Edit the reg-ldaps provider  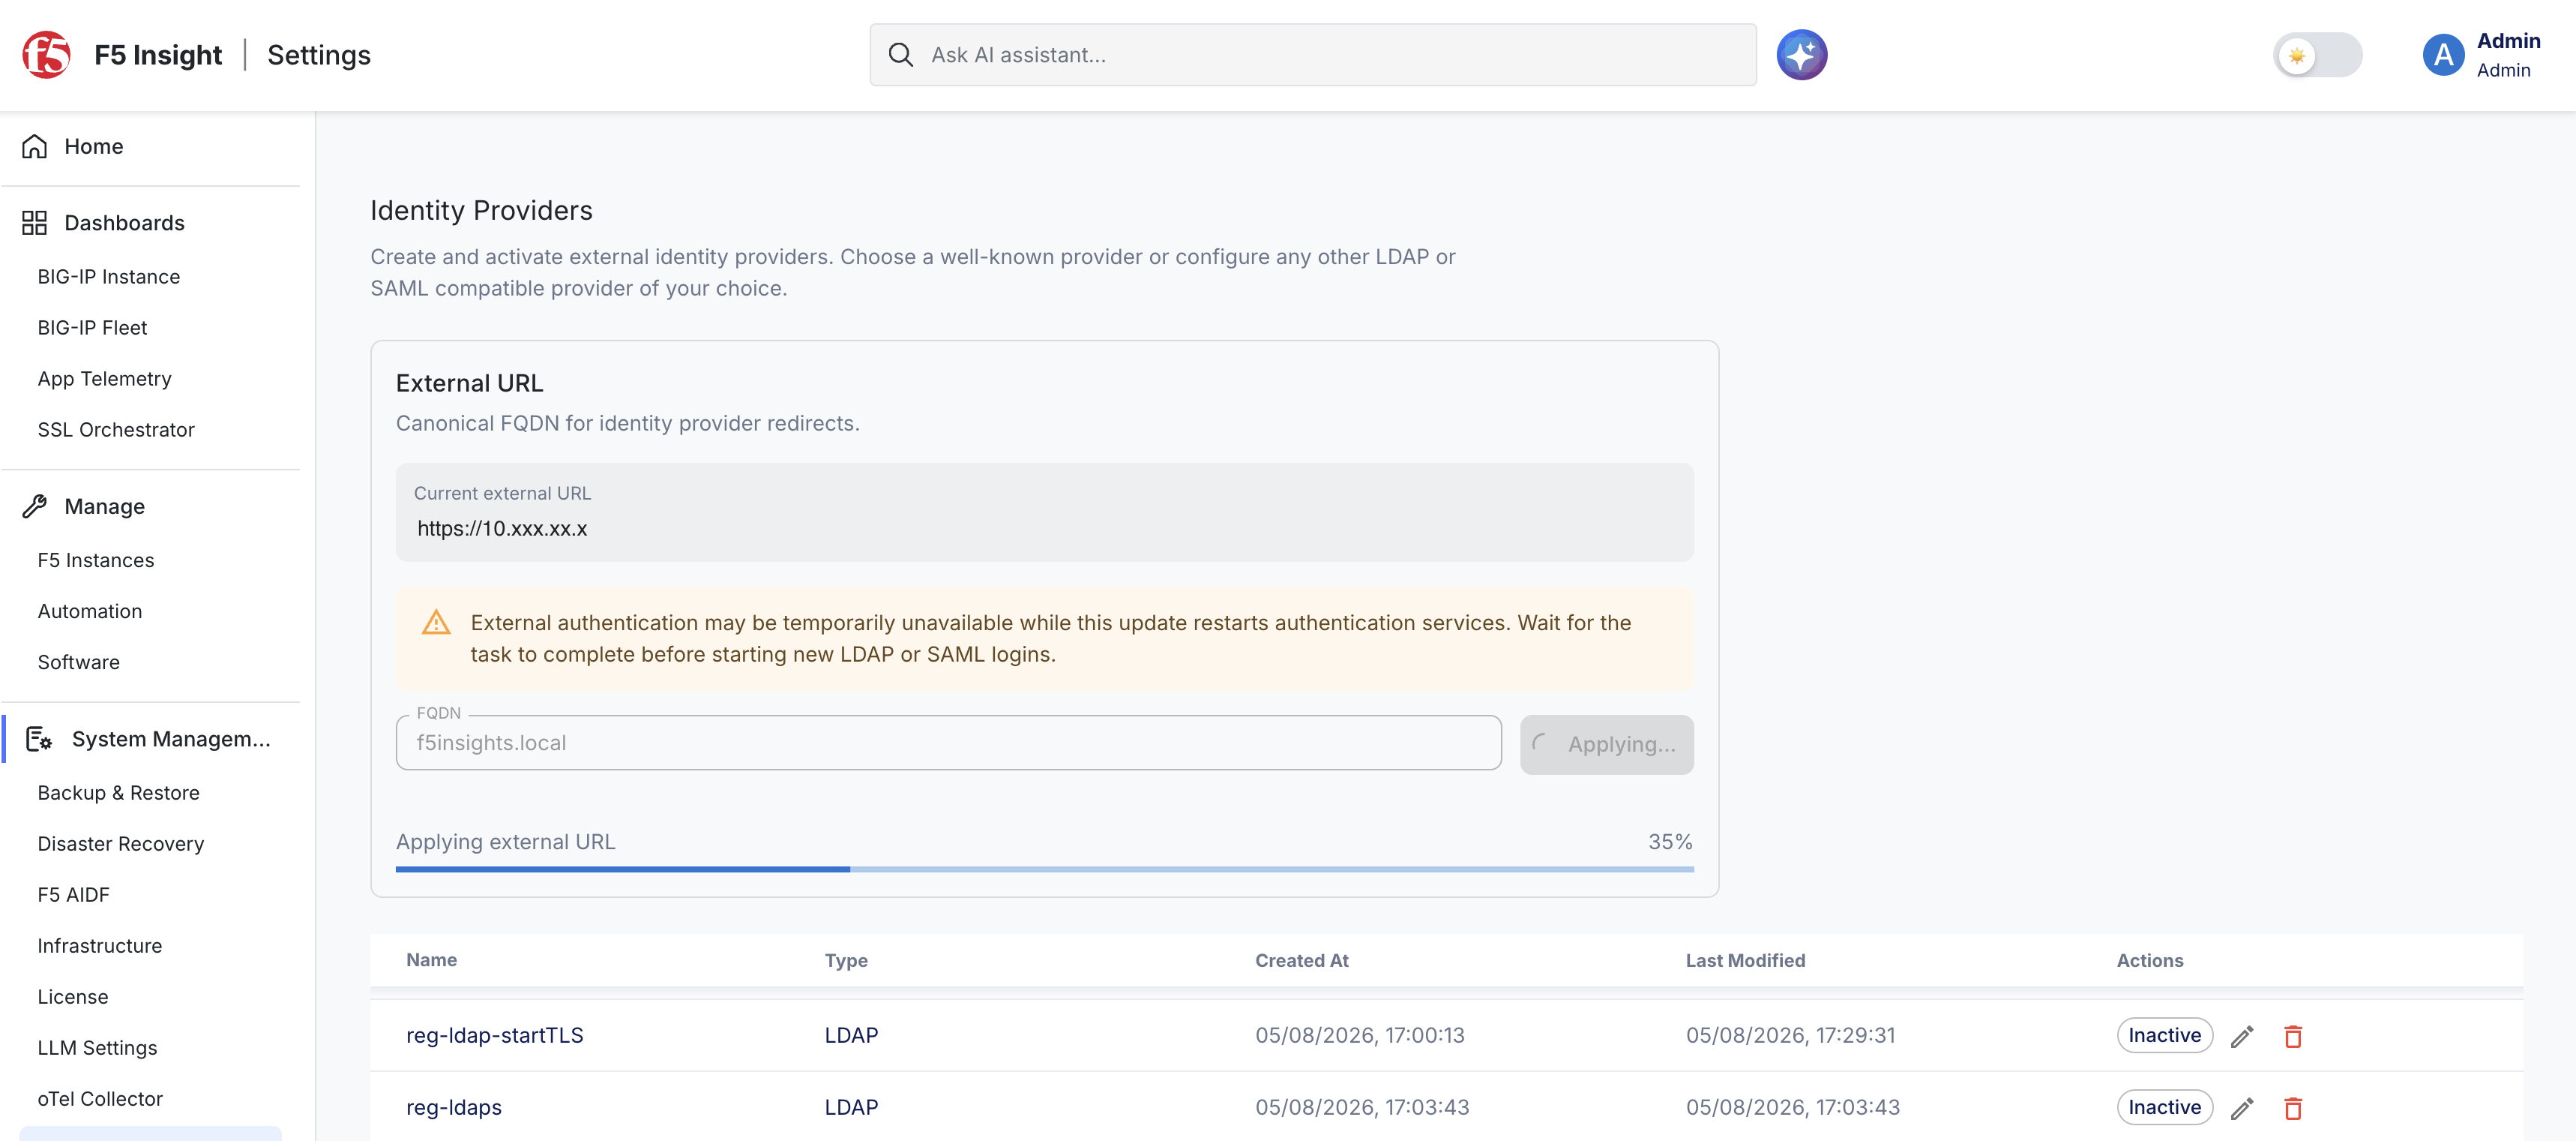pos(2242,1108)
